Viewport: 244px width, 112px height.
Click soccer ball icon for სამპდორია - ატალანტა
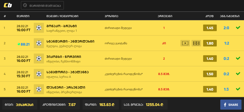[x=39, y=74]
